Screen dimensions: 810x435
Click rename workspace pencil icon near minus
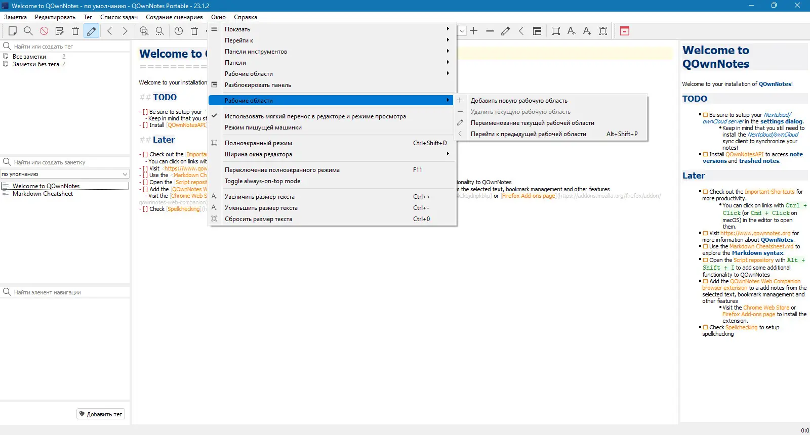505,31
